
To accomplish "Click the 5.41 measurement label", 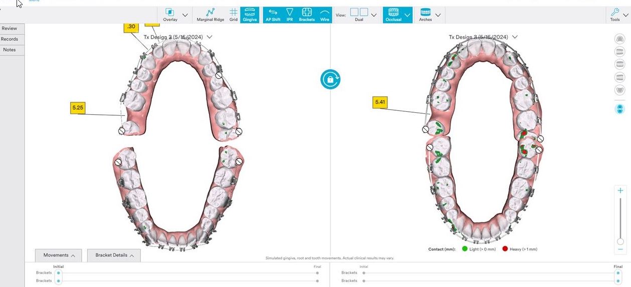I will click(380, 102).
